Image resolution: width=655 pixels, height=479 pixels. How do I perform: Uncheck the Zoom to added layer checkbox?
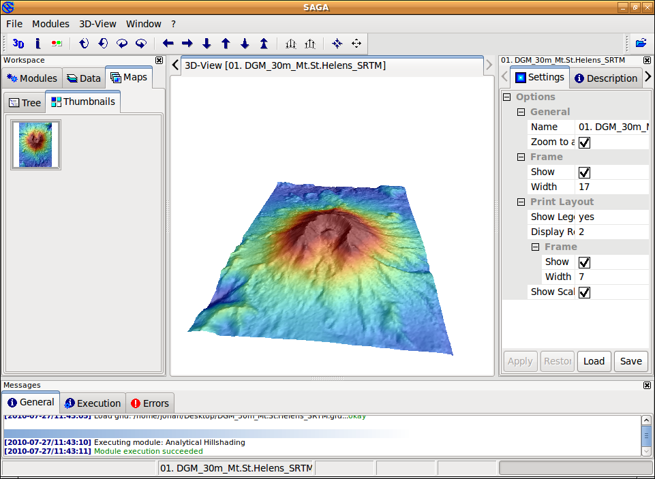[584, 142]
